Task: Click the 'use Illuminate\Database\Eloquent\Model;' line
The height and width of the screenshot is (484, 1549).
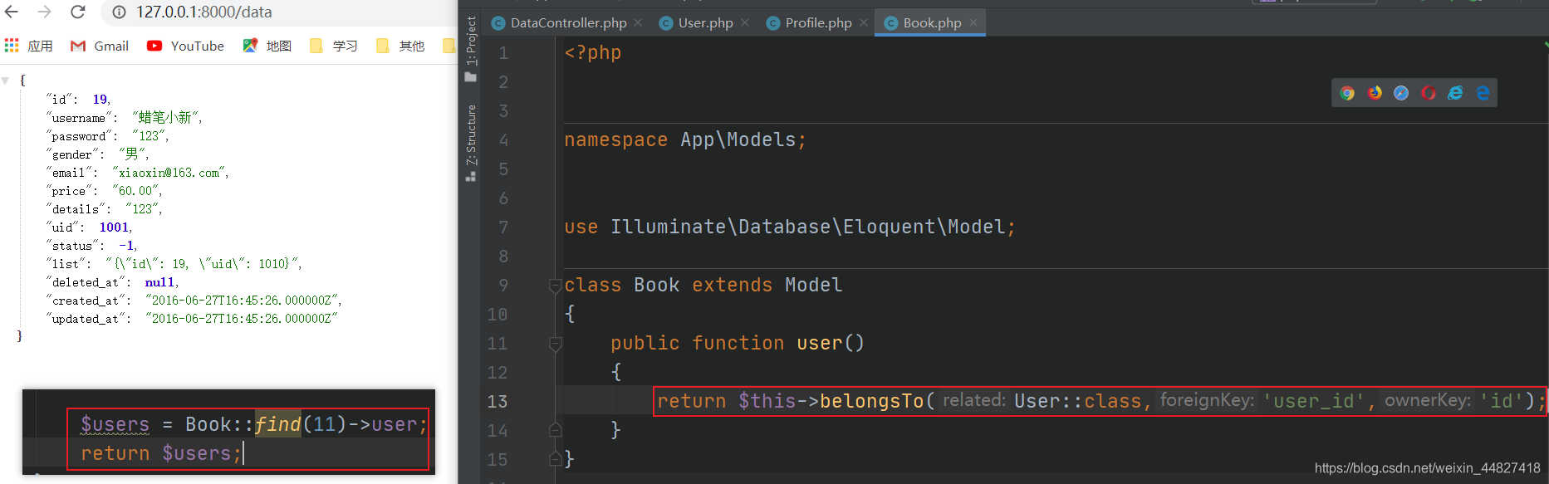Action: [790, 227]
